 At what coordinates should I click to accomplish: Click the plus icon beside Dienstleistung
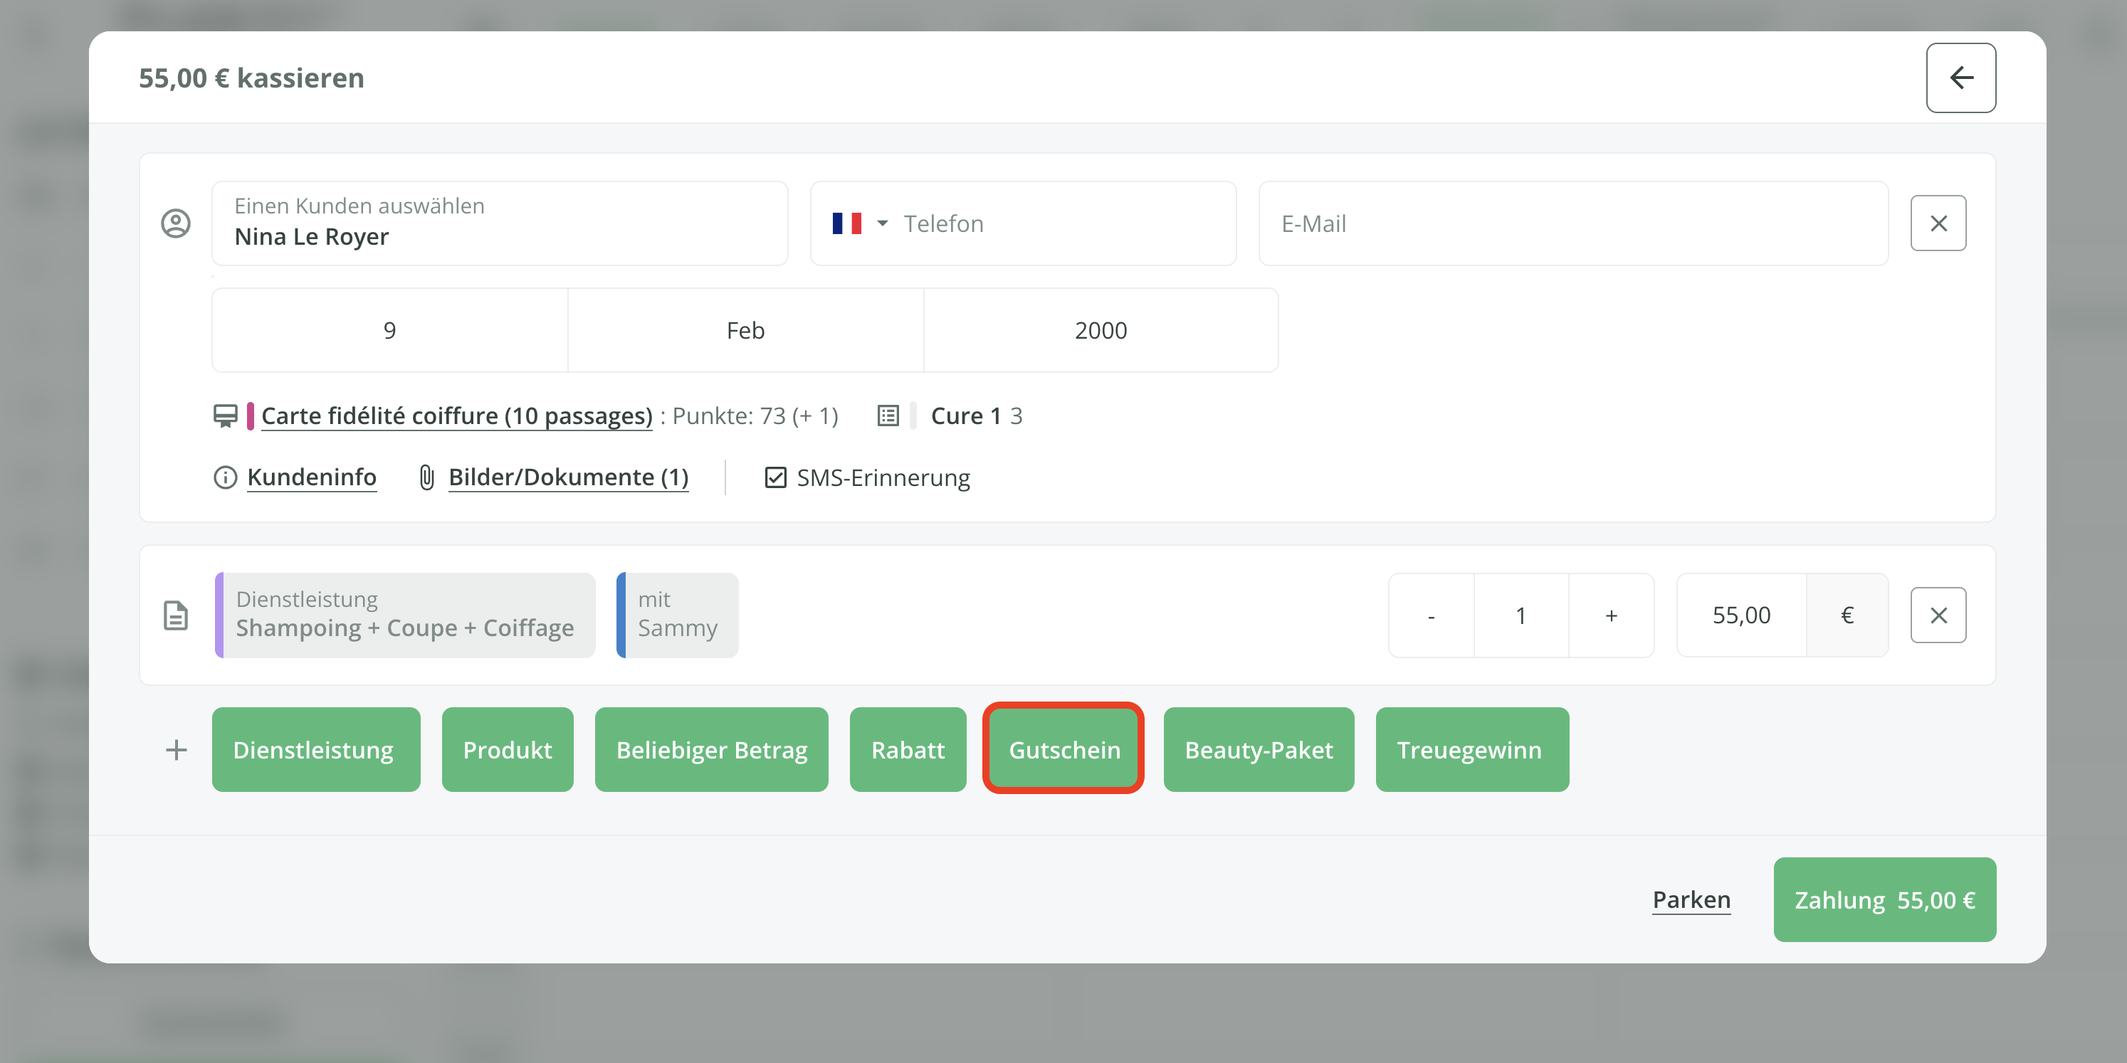tap(176, 749)
